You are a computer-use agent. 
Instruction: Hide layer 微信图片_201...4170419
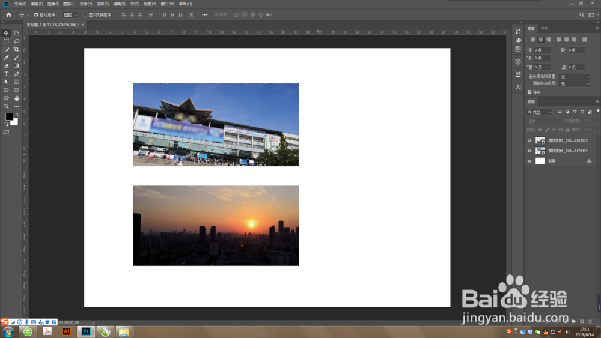[529, 151]
